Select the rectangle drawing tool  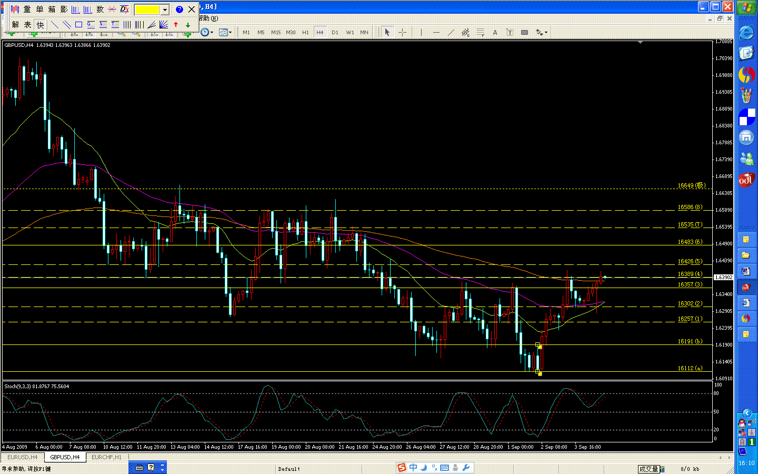tap(78, 25)
